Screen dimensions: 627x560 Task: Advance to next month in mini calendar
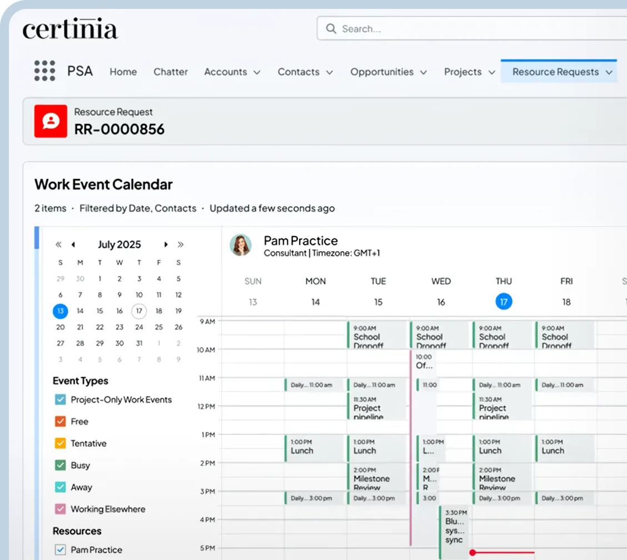click(166, 244)
